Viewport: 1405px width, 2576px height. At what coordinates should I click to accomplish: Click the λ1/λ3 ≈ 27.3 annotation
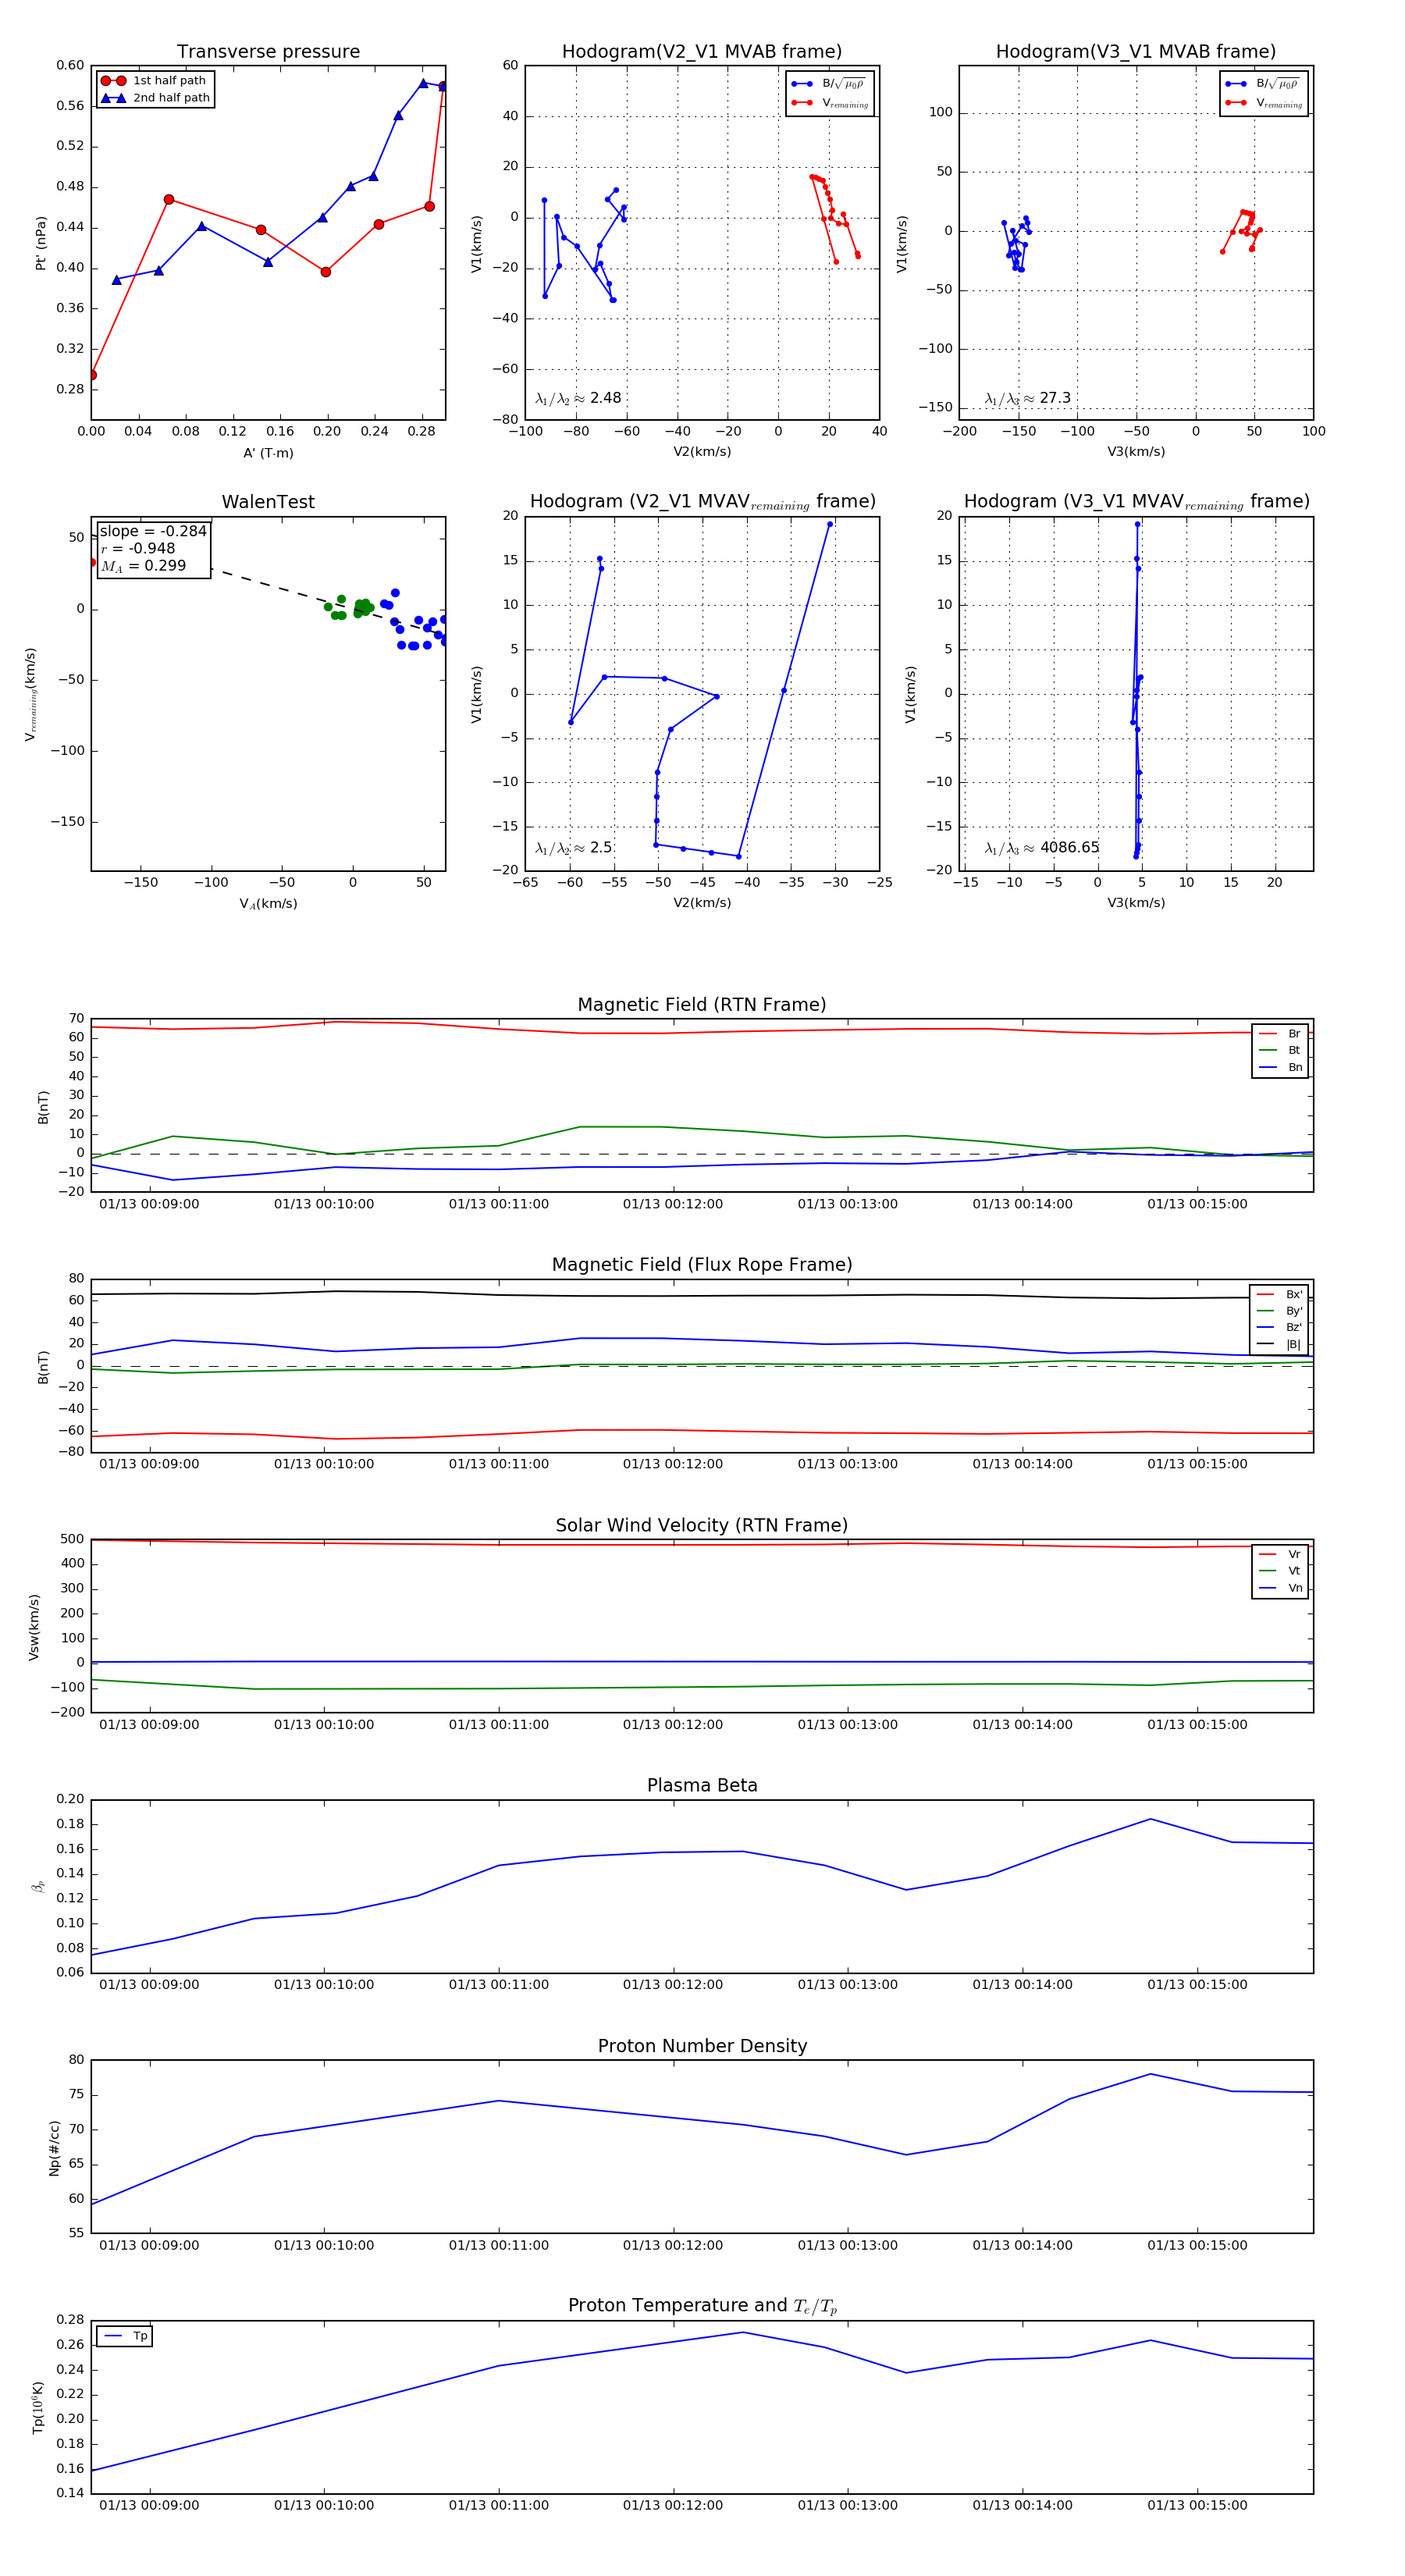(x=1027, y=398)
